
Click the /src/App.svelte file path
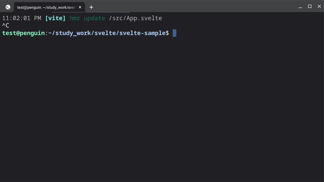coord(136,18)
